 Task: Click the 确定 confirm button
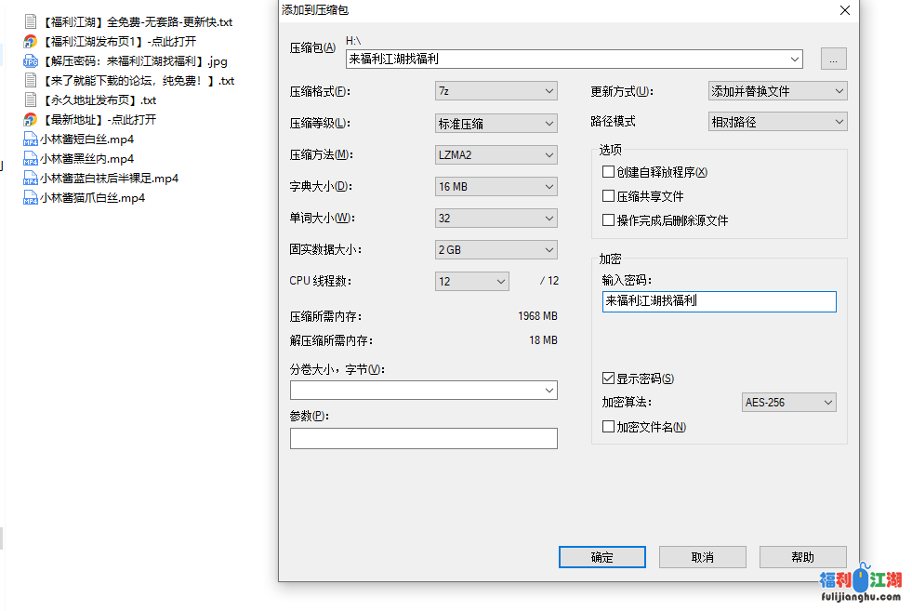click(x=601, y=557)
